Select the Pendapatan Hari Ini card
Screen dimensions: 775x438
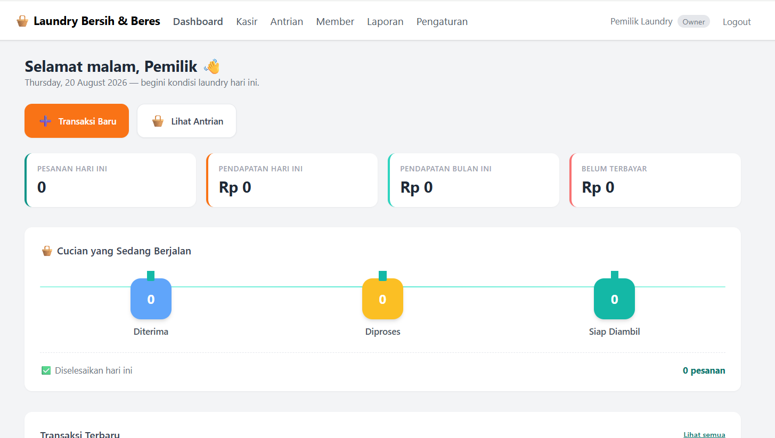click(x=292, y=180)
